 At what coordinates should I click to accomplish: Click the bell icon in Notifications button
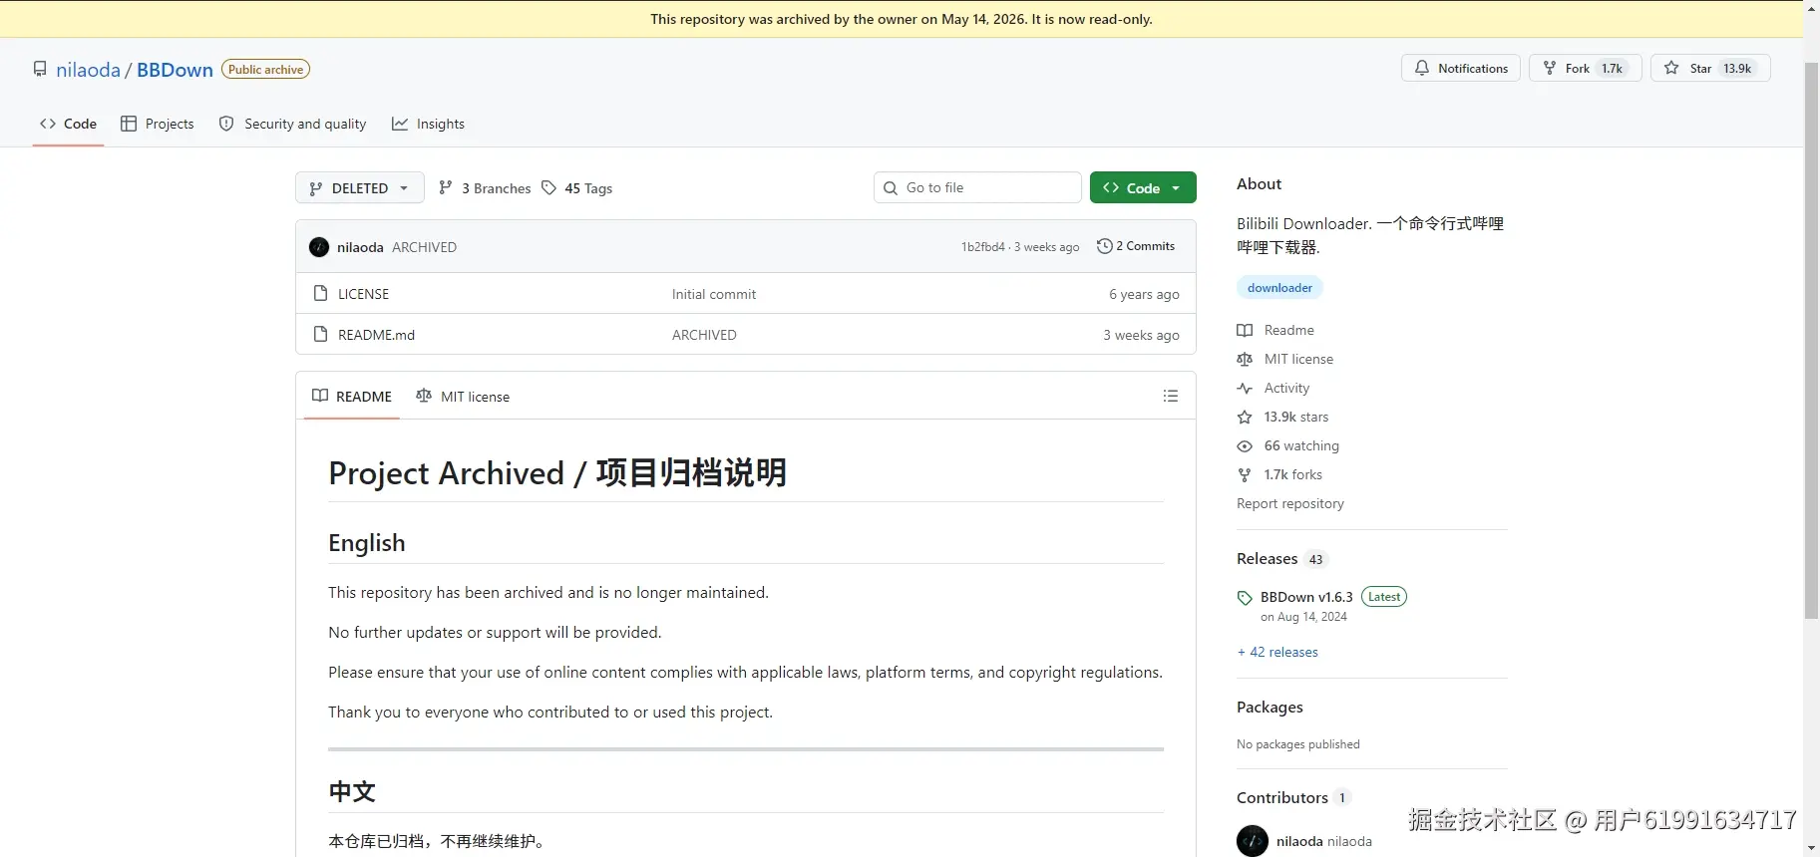tap(1422, 68)
